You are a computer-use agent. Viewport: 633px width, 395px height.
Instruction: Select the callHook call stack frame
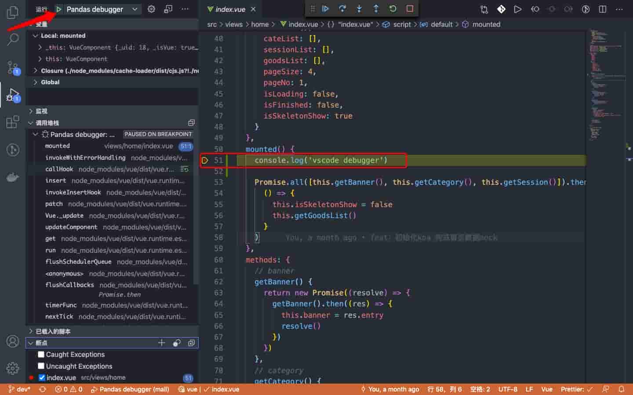[x=59, y=169]
